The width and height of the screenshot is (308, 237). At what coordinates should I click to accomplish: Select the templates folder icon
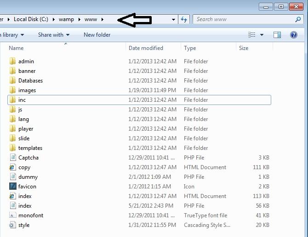tap(12, 148)
